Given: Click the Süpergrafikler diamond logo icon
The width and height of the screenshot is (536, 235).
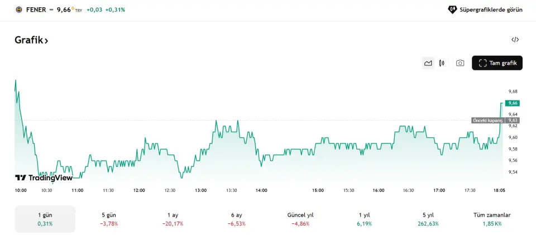Looking at the screenshot, I should 452,9.
